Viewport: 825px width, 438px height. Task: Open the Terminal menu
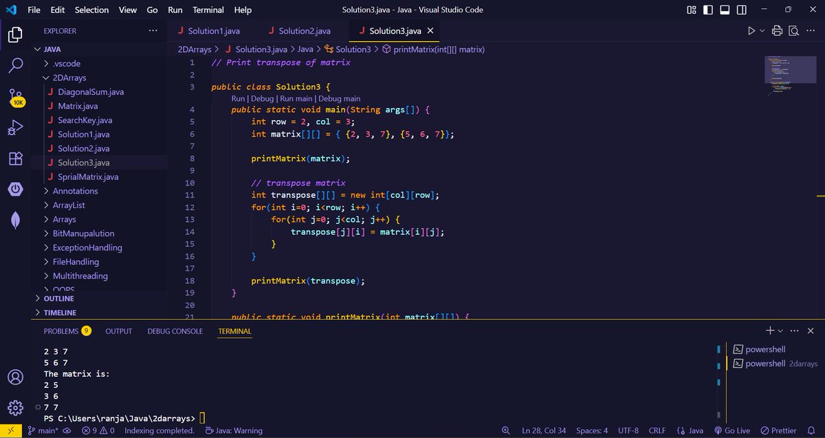point(208,10)
